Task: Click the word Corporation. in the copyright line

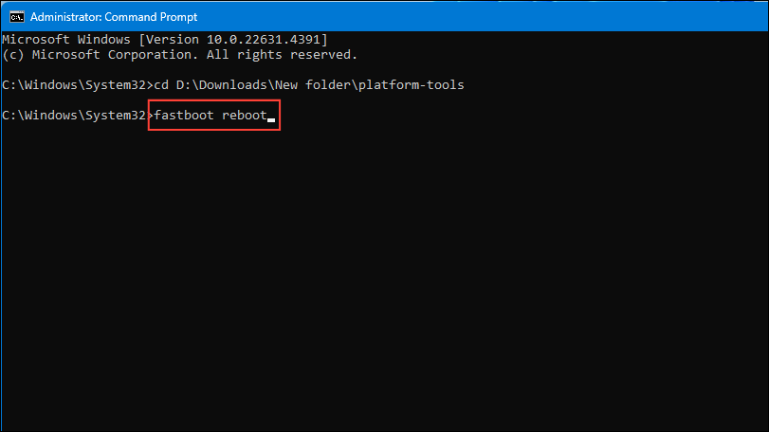Action: [153, 55]
